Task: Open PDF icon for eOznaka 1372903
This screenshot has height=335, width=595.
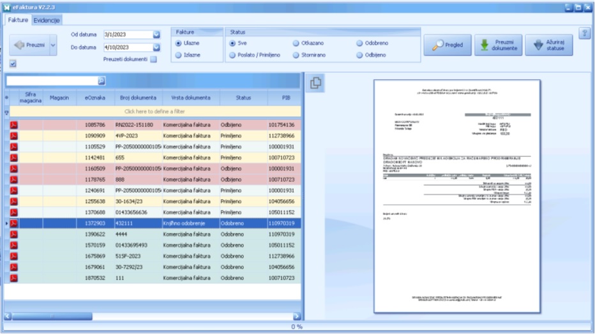Action: 14,223
